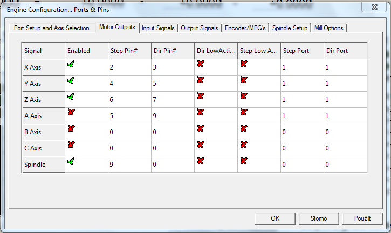Image resolution: width=391 pixels, height=233 pixels.
Task: Toggle the Y Axis enabled green checkmark
Action: (71, 80)
